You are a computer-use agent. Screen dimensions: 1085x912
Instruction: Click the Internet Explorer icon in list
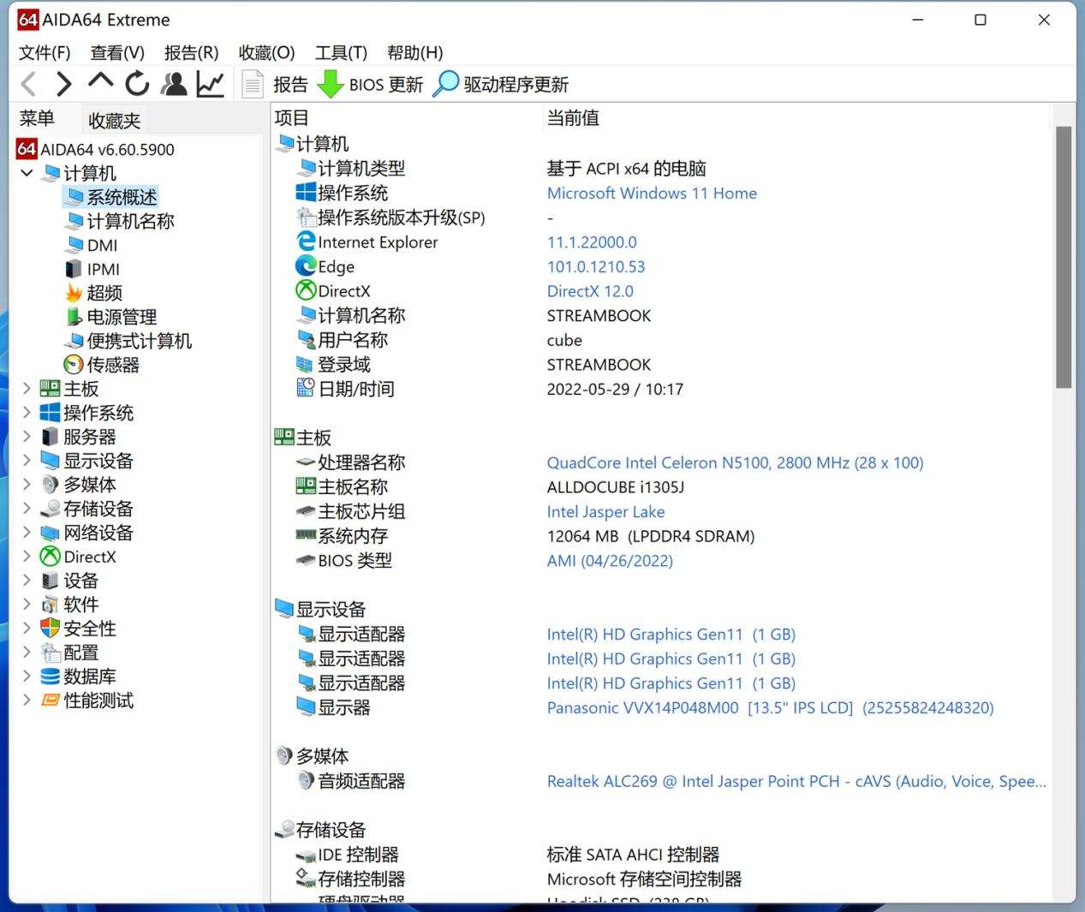(306, 241)
